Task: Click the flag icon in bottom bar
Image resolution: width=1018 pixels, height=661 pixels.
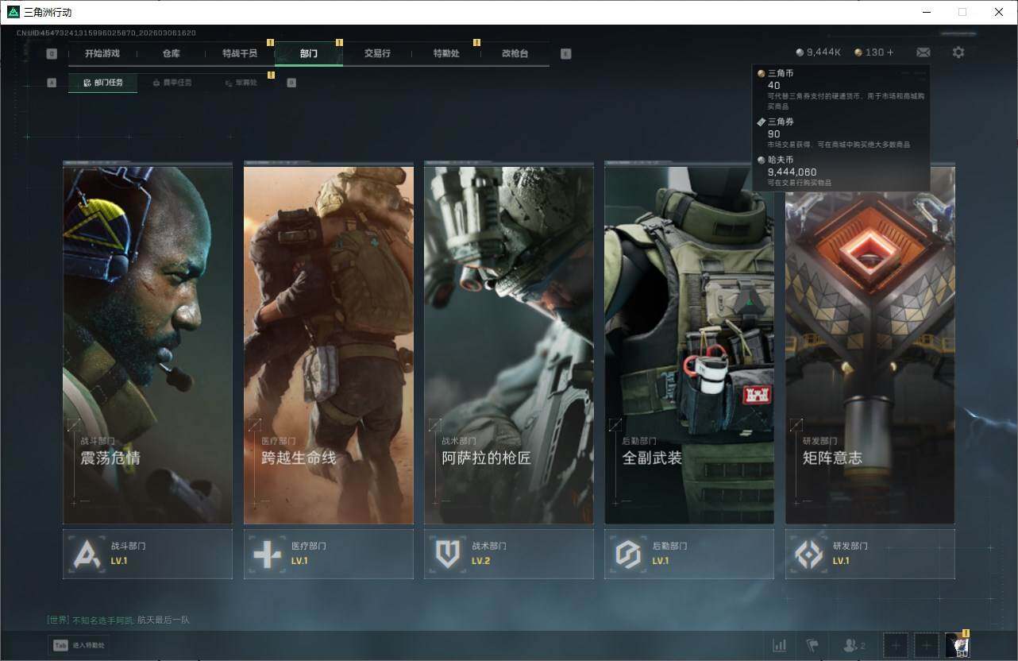Action: (x=812, y=645)
